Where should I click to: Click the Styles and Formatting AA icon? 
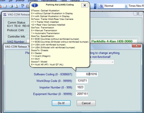click(101, 6)
